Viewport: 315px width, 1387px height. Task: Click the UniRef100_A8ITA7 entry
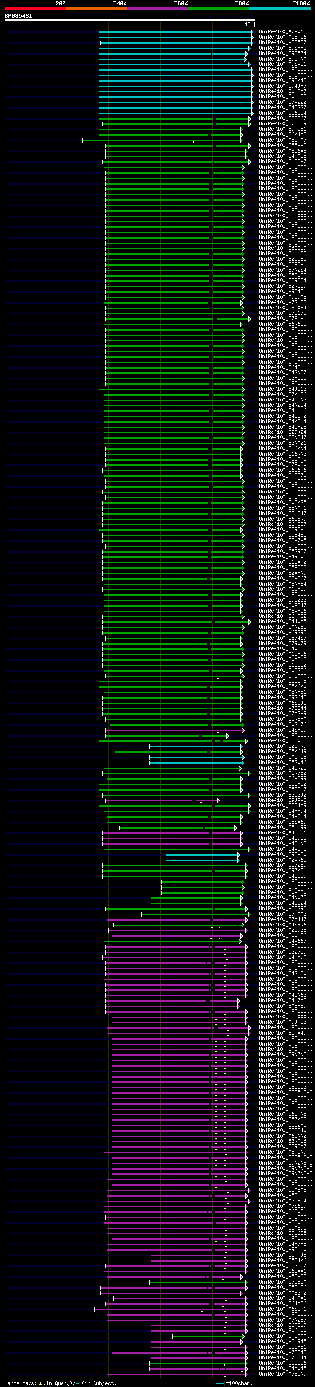click(x=283, y=140)
